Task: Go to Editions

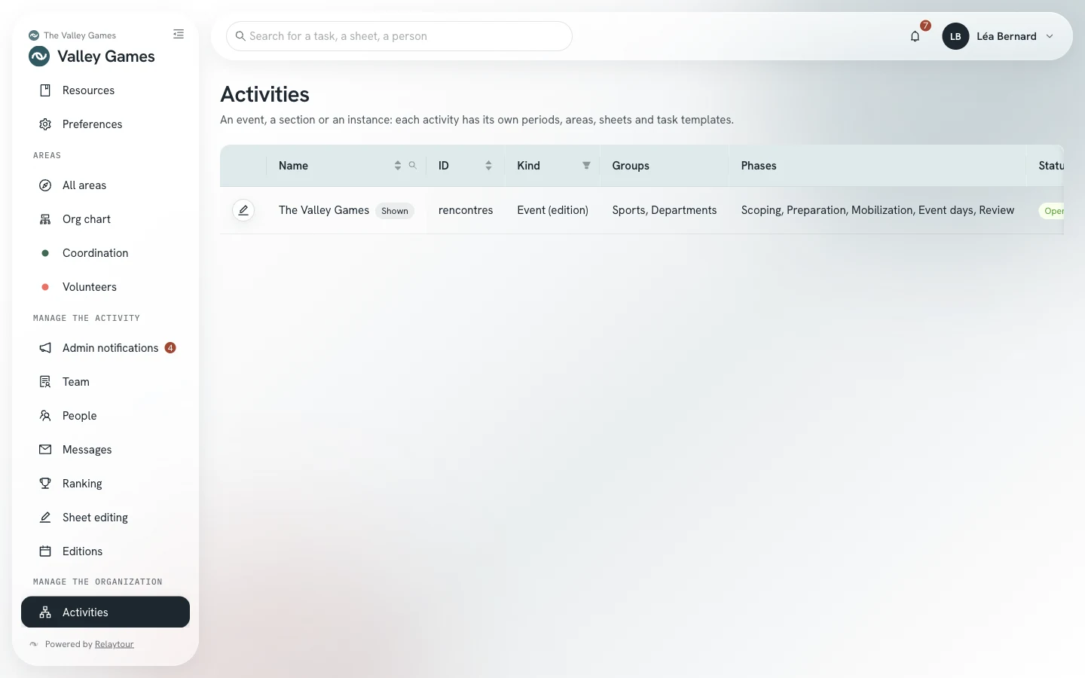Action: (x=105, y=551)
